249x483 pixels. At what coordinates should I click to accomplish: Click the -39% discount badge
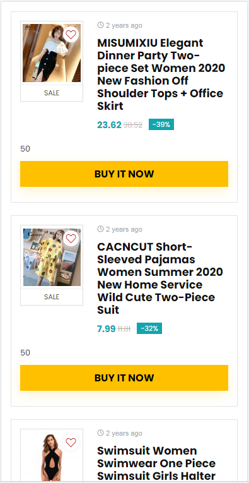pyautogui.click(x=161, y=124)
